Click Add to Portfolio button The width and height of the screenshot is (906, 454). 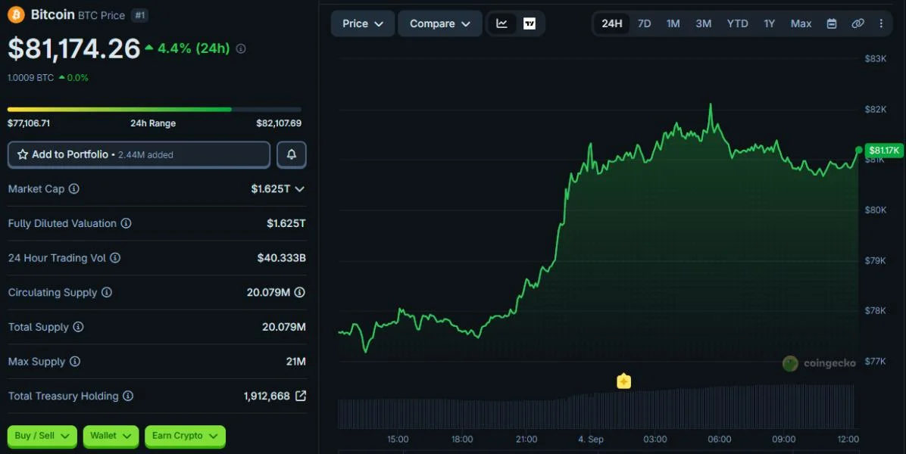click(139, 154)
